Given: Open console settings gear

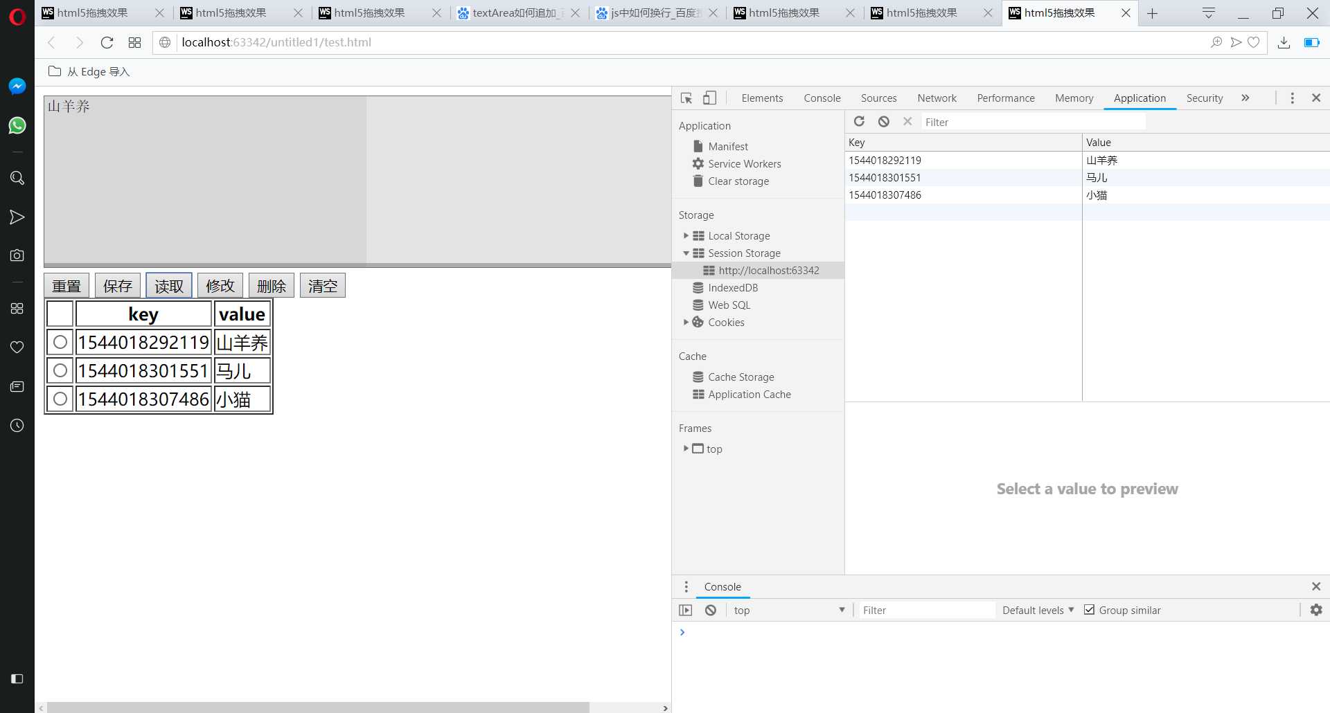Looking at the screenshot, I should coord(1316,610).
